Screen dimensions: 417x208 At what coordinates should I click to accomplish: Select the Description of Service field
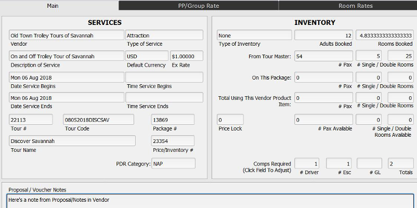pyautogui.click(x=67, y=56)
